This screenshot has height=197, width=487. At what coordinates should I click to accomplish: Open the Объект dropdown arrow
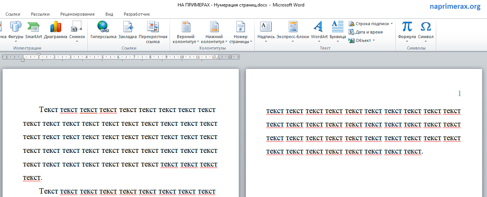point(374,40)
